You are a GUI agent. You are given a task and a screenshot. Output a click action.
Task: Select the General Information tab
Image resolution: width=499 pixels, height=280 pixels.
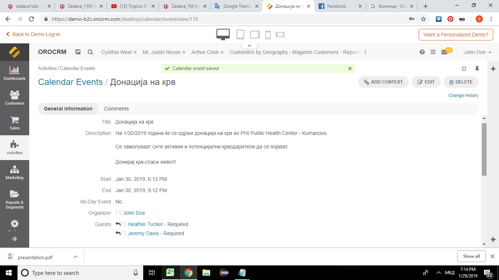click(x=68, y=109)
